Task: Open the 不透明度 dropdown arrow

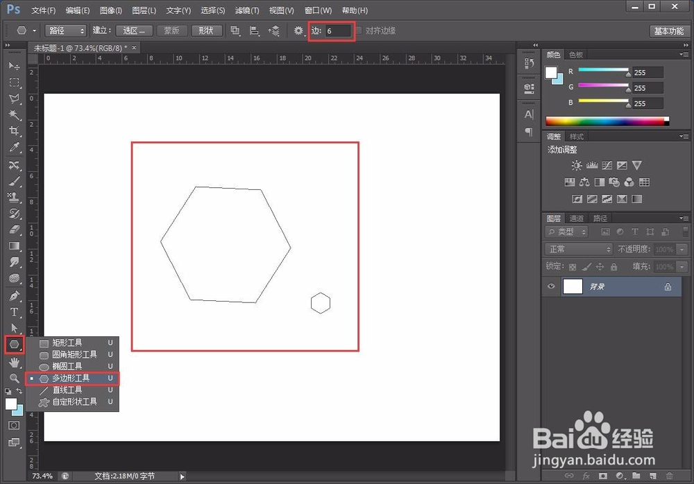Action: [x=682, y=250]
